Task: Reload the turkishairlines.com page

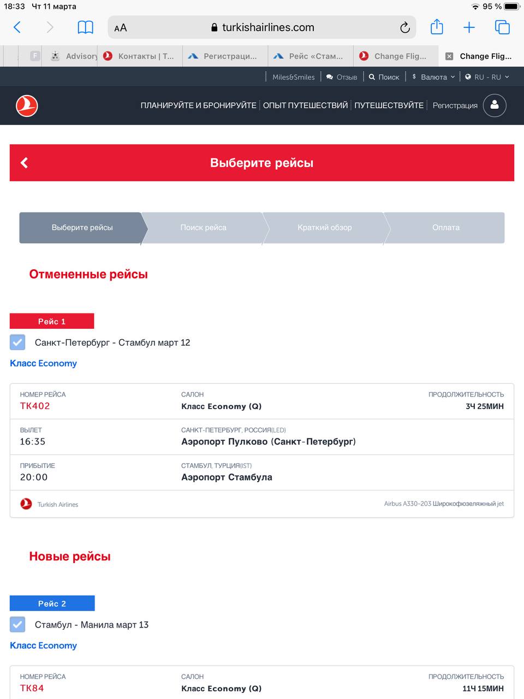Action: click(x=405, y=27)
